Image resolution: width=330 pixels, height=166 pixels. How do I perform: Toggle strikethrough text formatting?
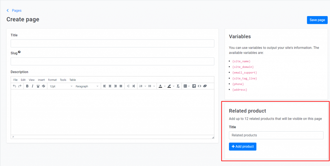coord(44,86)
